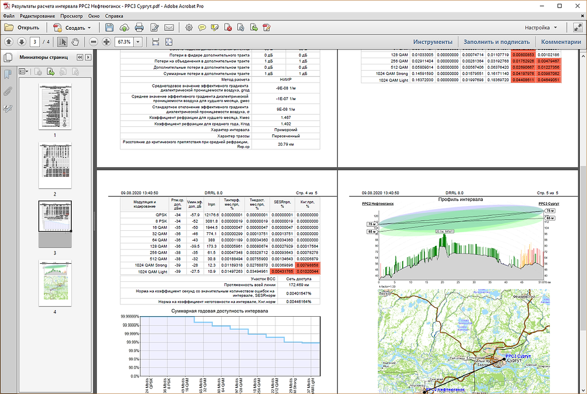Click the red cell 0.01020044

click(x=307, y=272)
